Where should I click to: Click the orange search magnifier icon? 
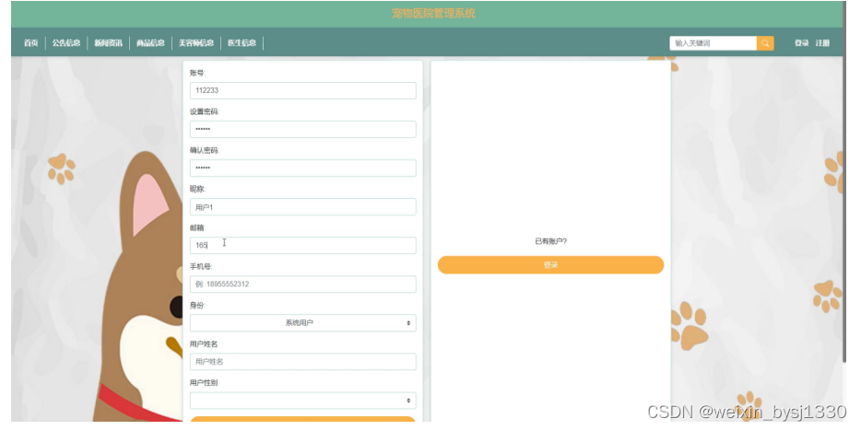coord(765,42)
